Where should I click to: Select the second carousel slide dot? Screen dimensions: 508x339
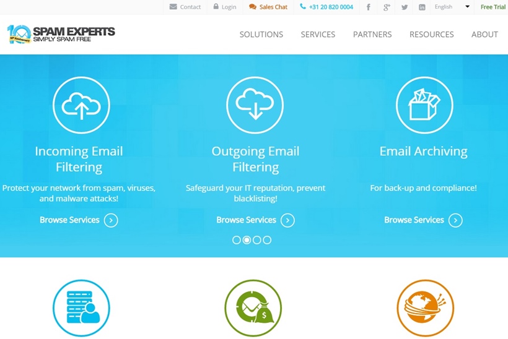coord(247,240)
